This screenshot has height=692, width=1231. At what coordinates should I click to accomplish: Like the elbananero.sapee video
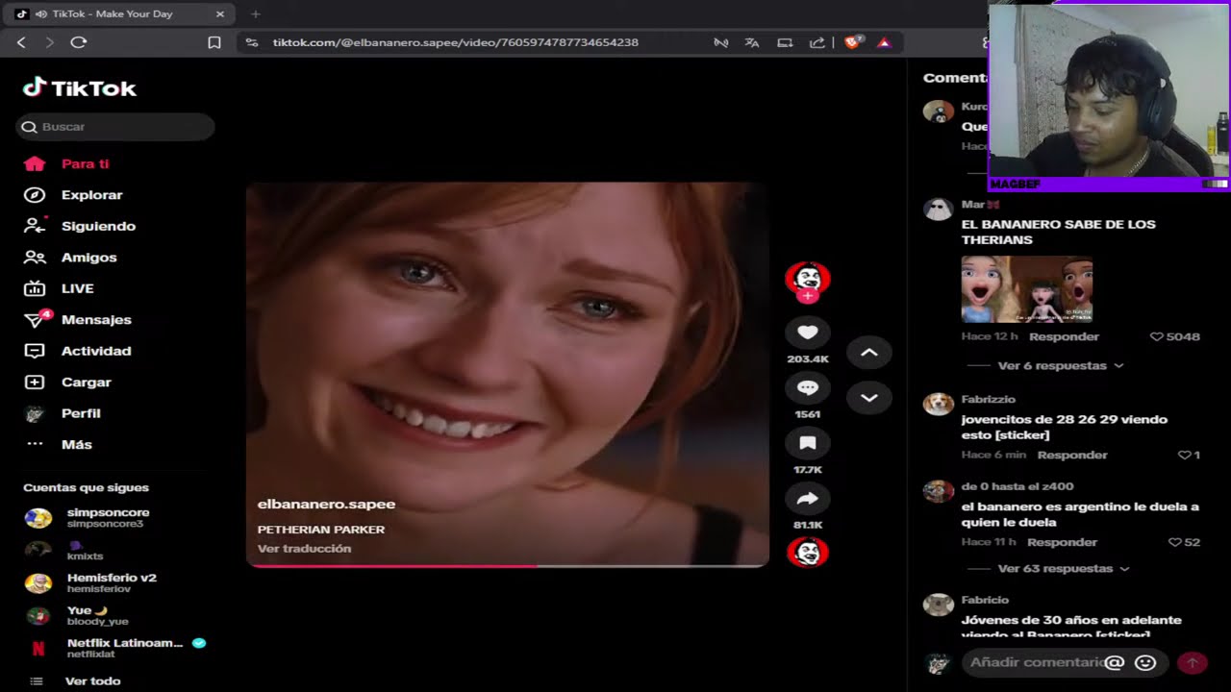click(x=808, y=333)
